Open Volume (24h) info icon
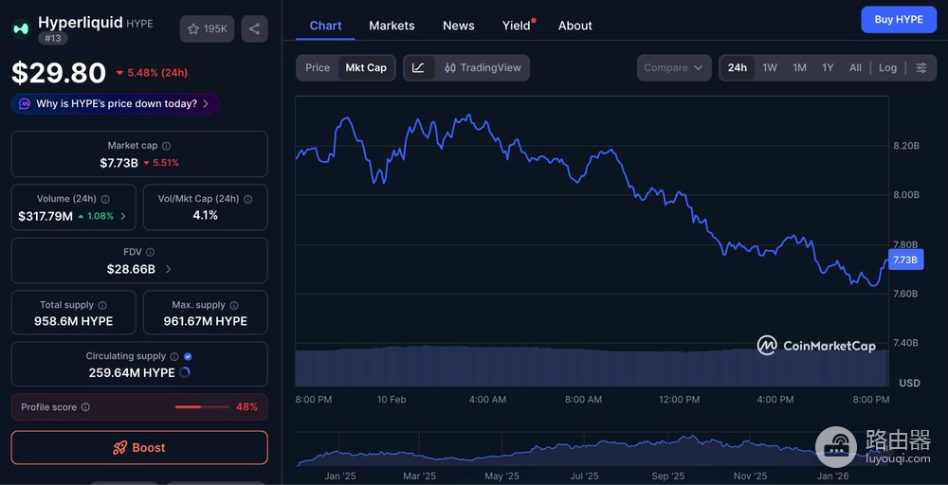This screenshot has width=948, height=485. click(x=105, y=199)
